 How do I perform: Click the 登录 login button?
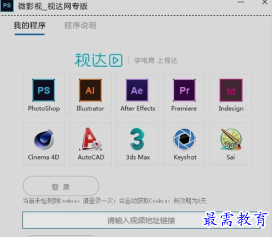[x=61, y=186]
